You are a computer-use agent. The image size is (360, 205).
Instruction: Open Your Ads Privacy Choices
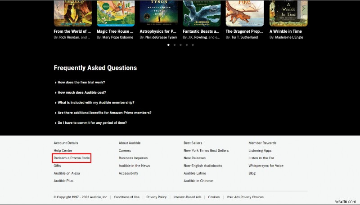click(x=245, y=197)
